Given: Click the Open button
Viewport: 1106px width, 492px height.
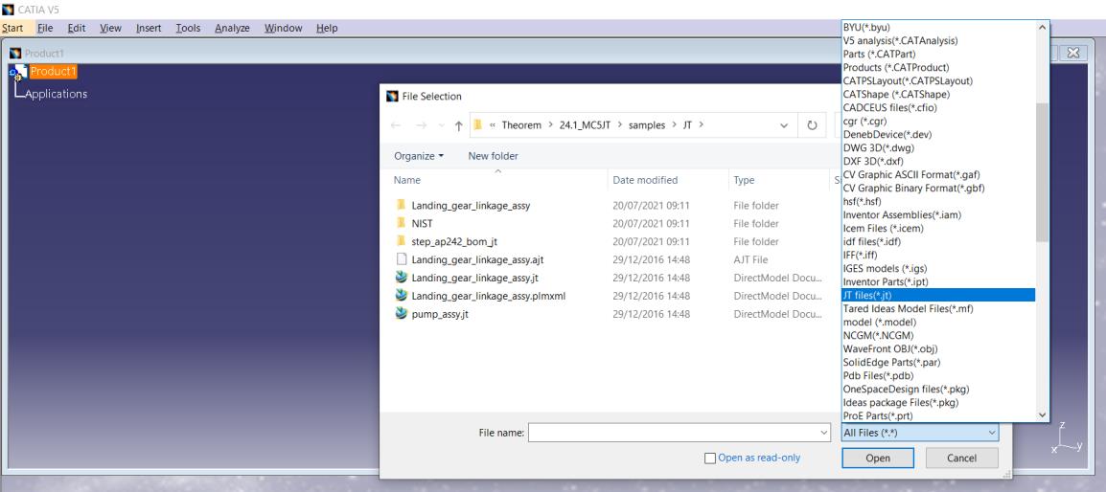Looking at the screenshot, I should [878, 458].
